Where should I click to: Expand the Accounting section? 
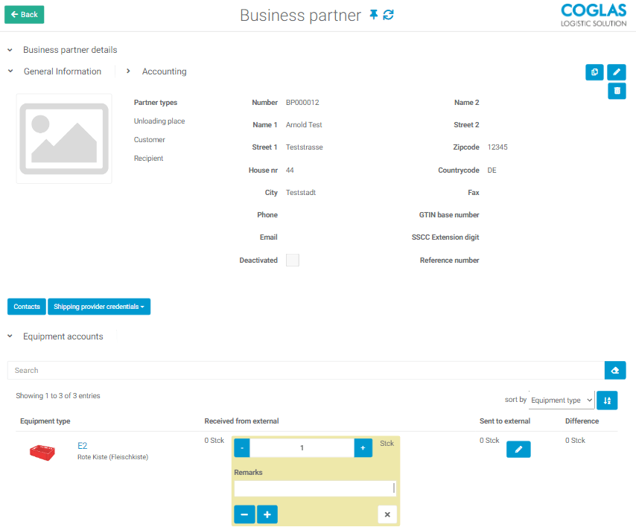pos(128,71)
